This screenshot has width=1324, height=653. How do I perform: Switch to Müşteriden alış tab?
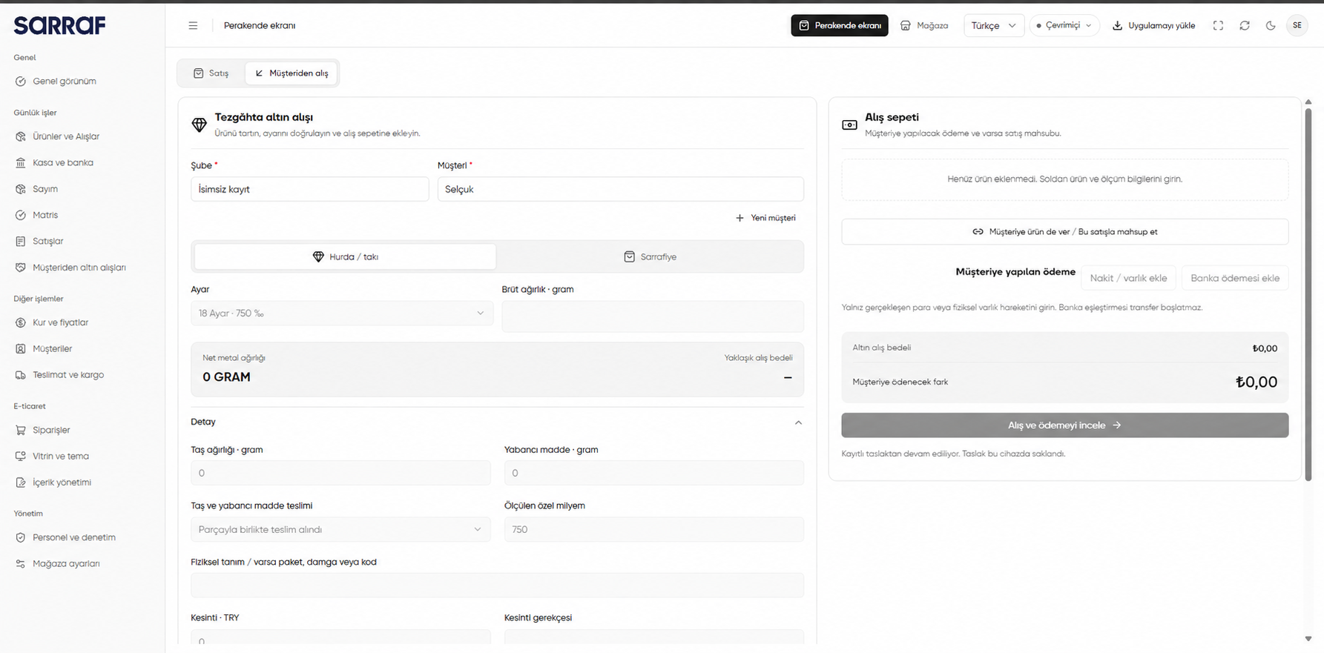[292, 73]
